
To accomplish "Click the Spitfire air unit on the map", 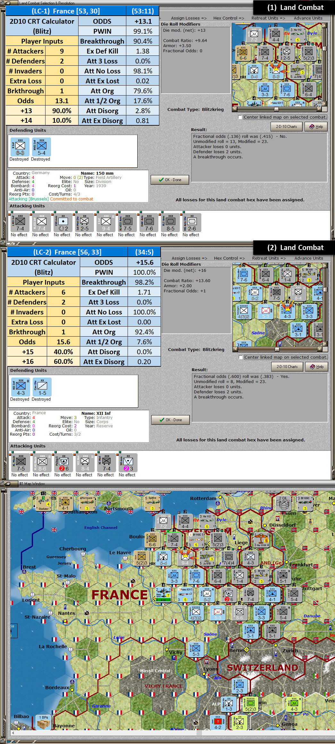I will pyautogui.click(x=152, y=503).
